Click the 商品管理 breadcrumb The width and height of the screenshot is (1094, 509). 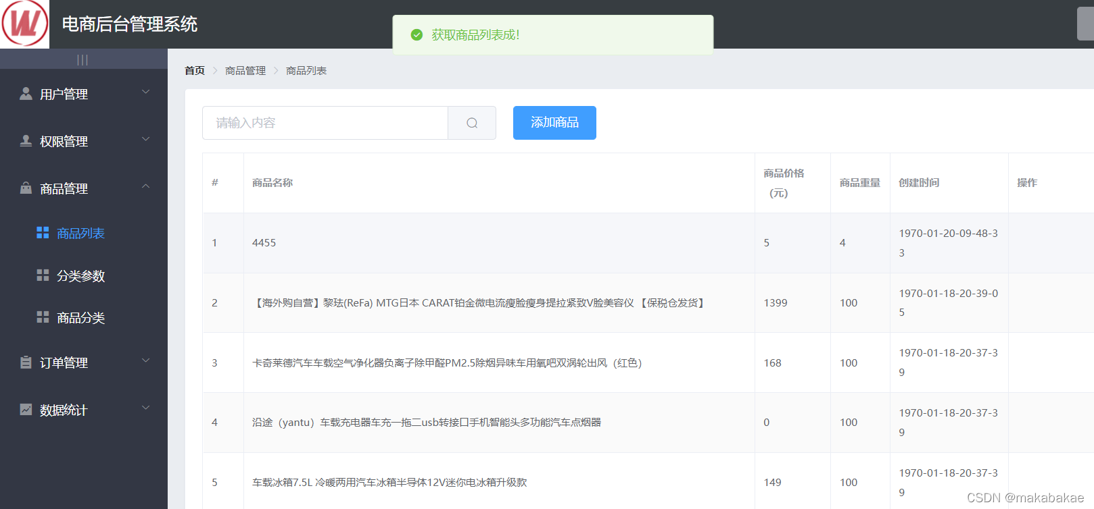245,70
